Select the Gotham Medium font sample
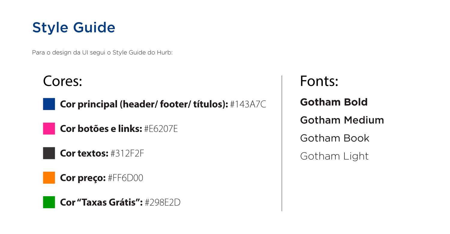Viewport: 450px width, 234px height. (x=342, y=120)
